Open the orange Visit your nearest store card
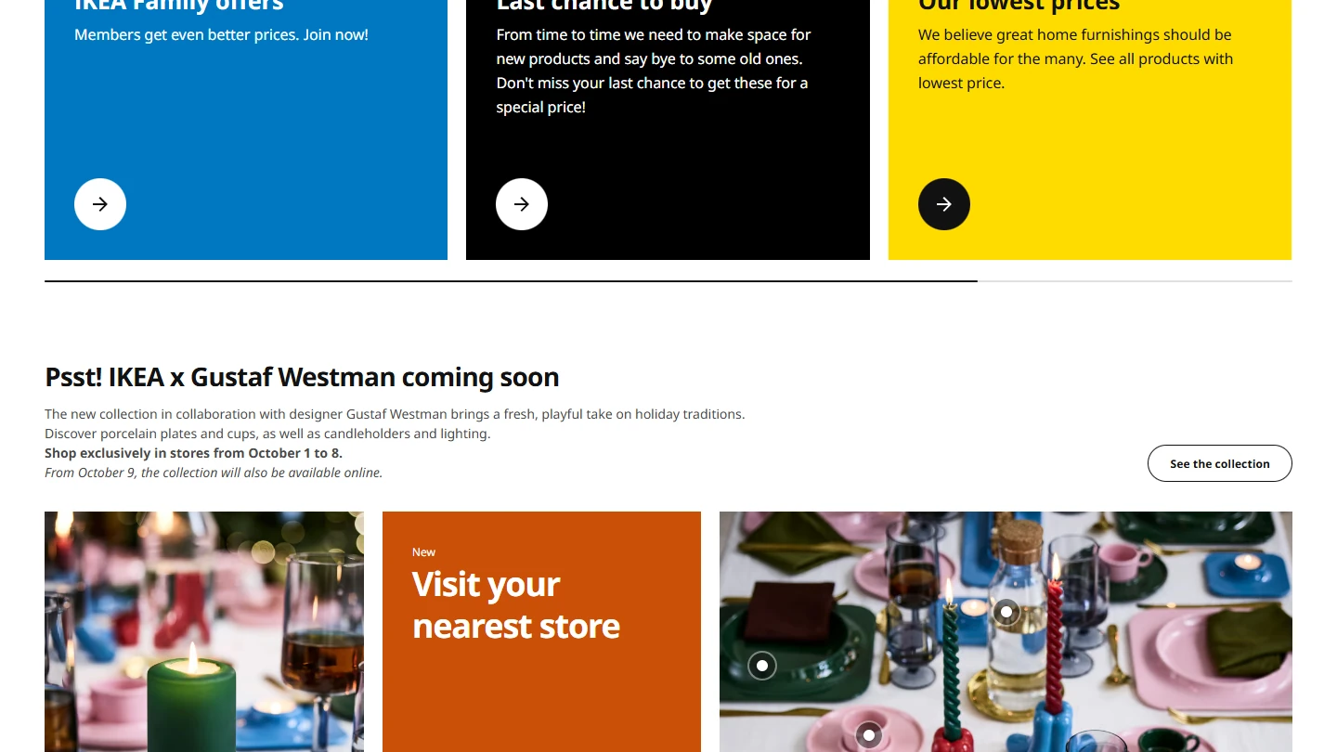Viewport: 1337px width, 752px height. pyautogui.click(x=541, y=631)
